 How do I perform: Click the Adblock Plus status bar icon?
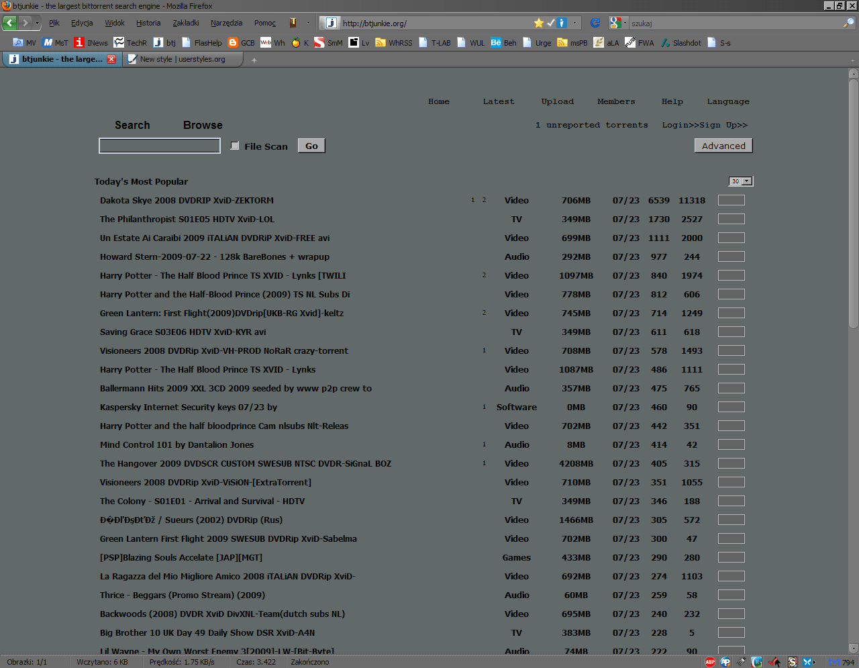[x=710, y=662]
